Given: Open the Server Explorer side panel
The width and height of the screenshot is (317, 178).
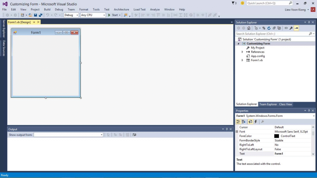Looking at the screenshot, I should coord(4,28).
